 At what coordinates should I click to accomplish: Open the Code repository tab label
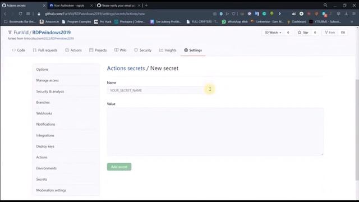[21, 50]
